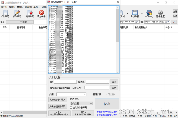Click the 复制 toolbar icon
Screen dimensions: 178x118
pyautogui.click(x=122, y=13)
